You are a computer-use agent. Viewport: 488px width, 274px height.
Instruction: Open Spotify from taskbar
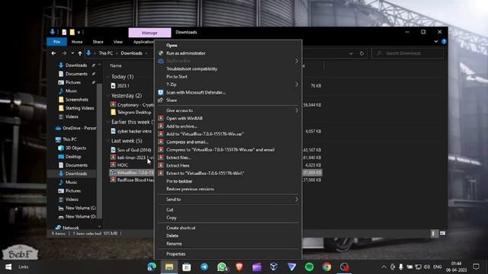309,267
